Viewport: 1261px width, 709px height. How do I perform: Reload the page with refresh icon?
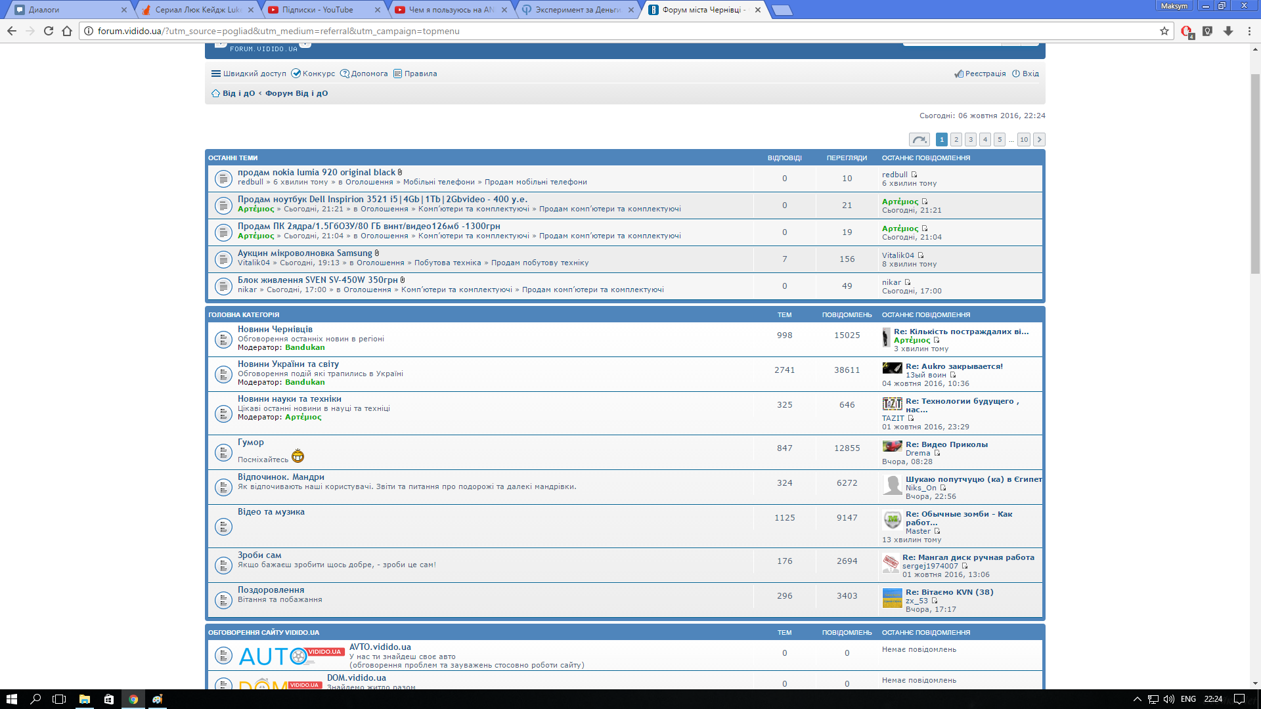pos(49,31)
